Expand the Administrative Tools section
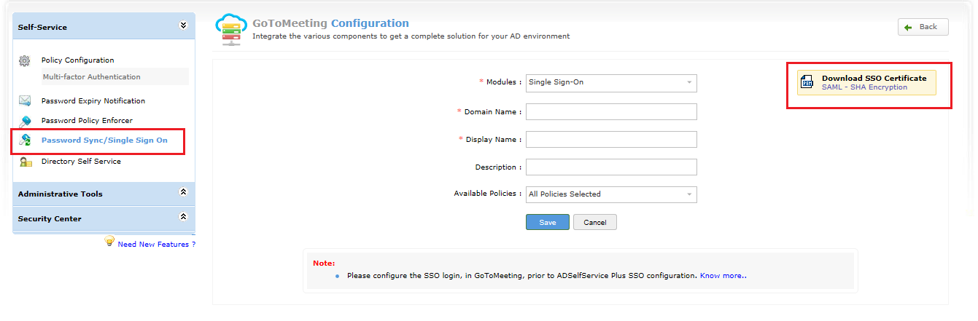This screenshot has width=978, height=321. tap(183, 192)
